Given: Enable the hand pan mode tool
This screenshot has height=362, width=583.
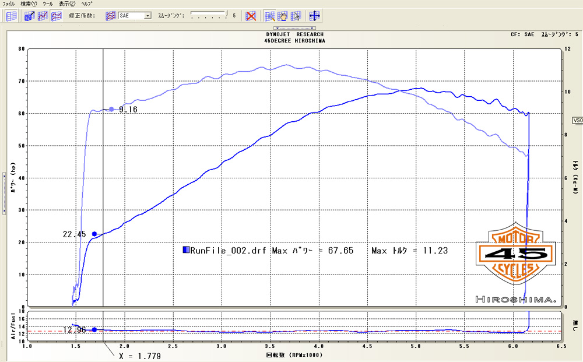Looking at the screenshot, I should (x=283, y=16).
